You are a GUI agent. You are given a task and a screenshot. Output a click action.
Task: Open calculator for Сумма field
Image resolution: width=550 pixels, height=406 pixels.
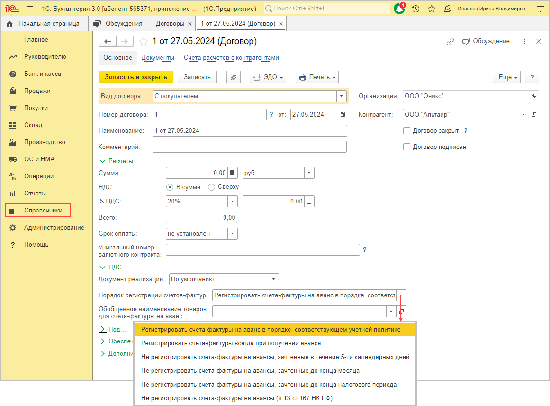click(232, 173)
